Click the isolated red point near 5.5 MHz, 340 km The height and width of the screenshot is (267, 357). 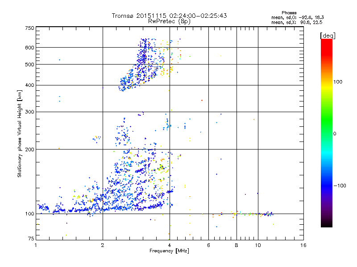[x=202, y=101]
